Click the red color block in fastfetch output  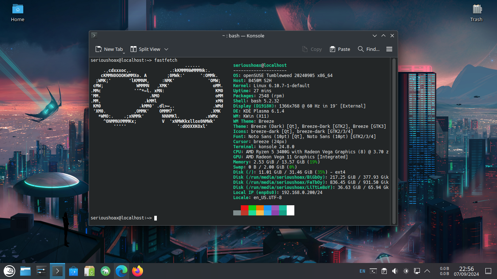coord(244,208)
